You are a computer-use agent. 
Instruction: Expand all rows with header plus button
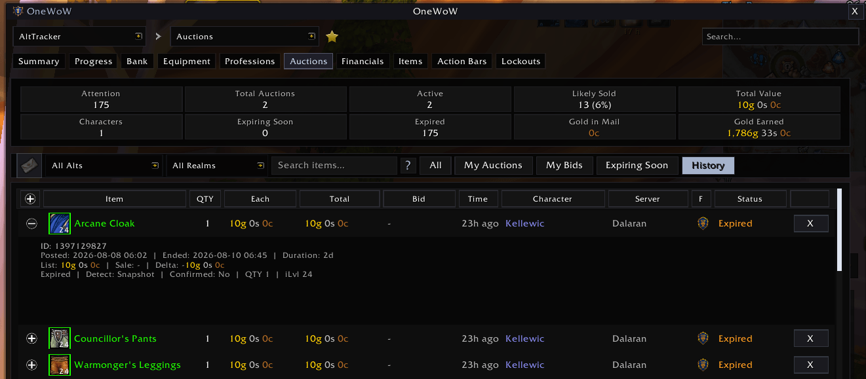30,199
